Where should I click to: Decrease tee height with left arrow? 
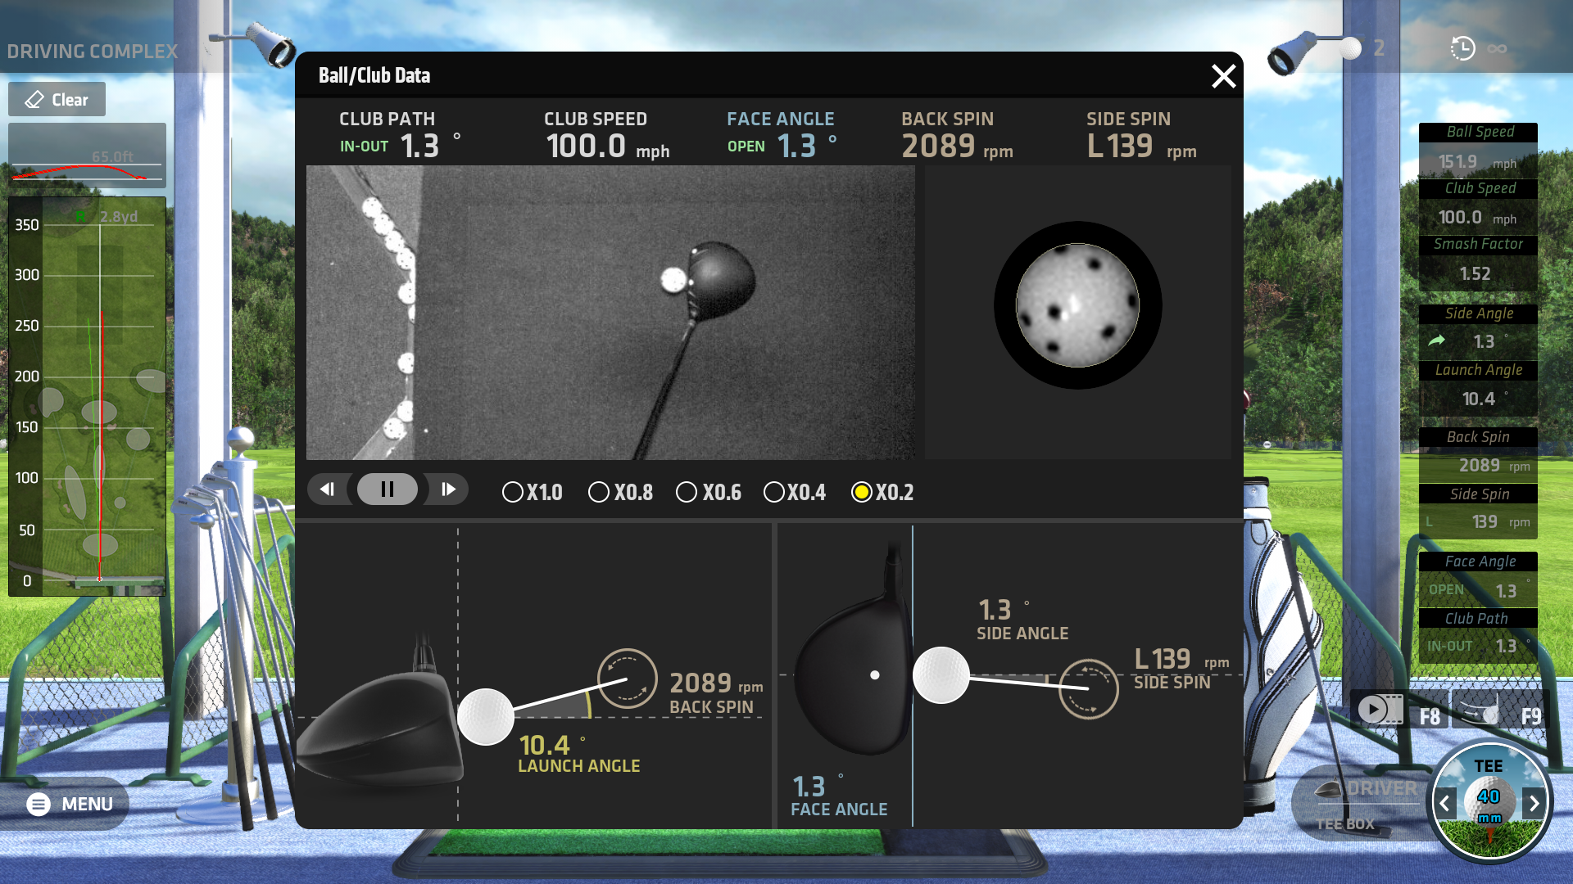(x=1445, y=804)
